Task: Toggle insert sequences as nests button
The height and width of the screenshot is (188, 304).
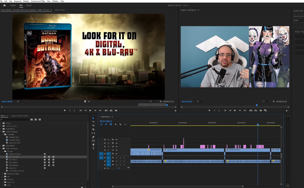Action: click(101, 124)
